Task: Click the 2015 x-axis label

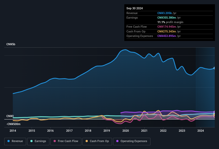Action: [x=32, y=131]
